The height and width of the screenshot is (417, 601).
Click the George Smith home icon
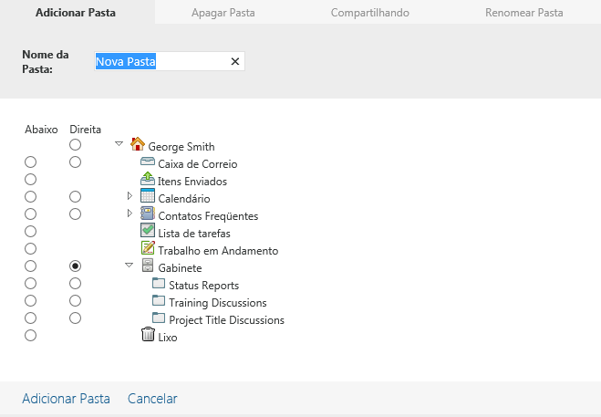tap(138, 144)
